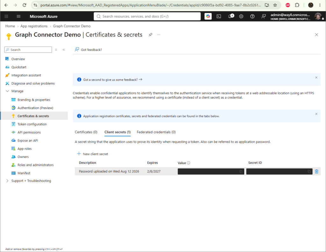This screenshot has height=252, width=326.
Task: Select Certificates & secrets menu item
Action: pyautogui.click(x=34, y=116)
